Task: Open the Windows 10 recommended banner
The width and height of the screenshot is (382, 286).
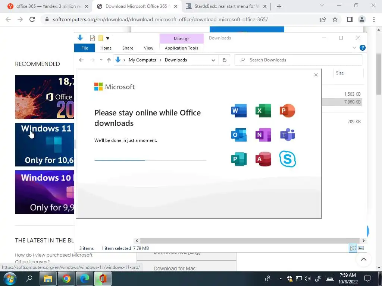Action: click(x=44, y=192)
